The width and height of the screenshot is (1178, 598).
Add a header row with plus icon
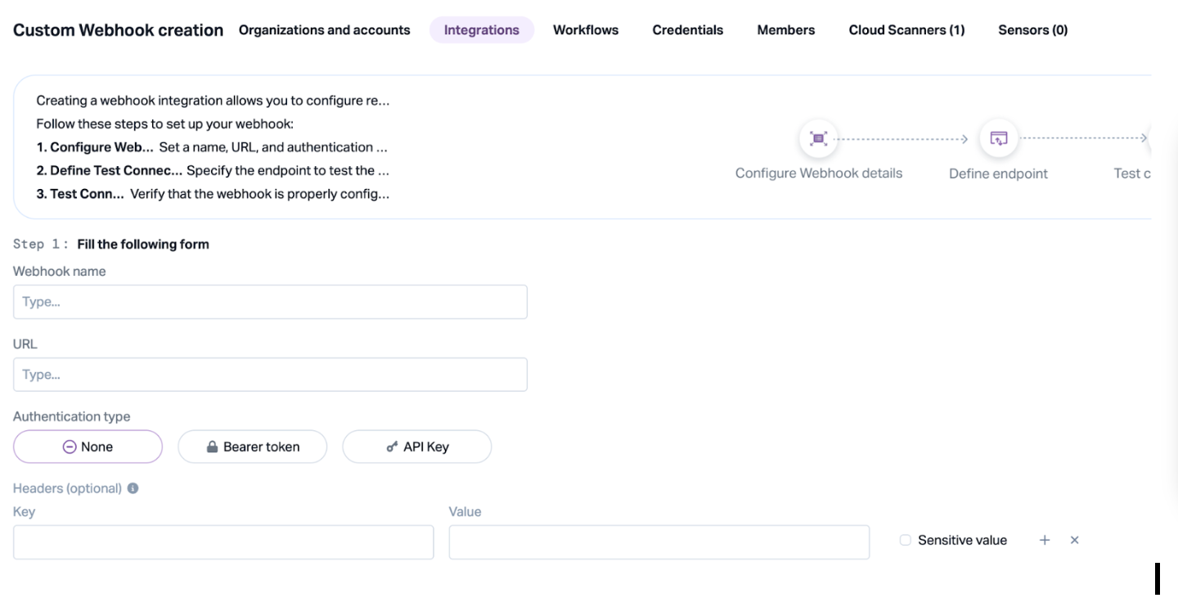tap(1045, 540)
